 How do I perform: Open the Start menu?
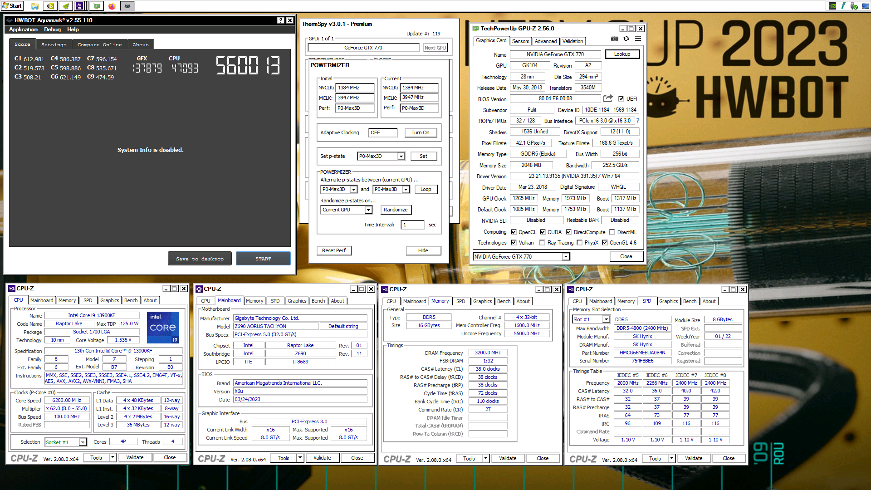click(12, 6)
